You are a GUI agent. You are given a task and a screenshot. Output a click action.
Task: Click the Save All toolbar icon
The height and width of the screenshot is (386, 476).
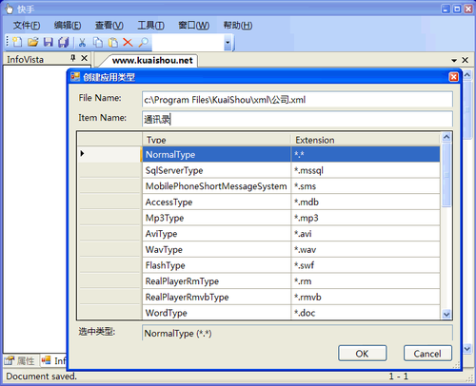click(64, 42)
